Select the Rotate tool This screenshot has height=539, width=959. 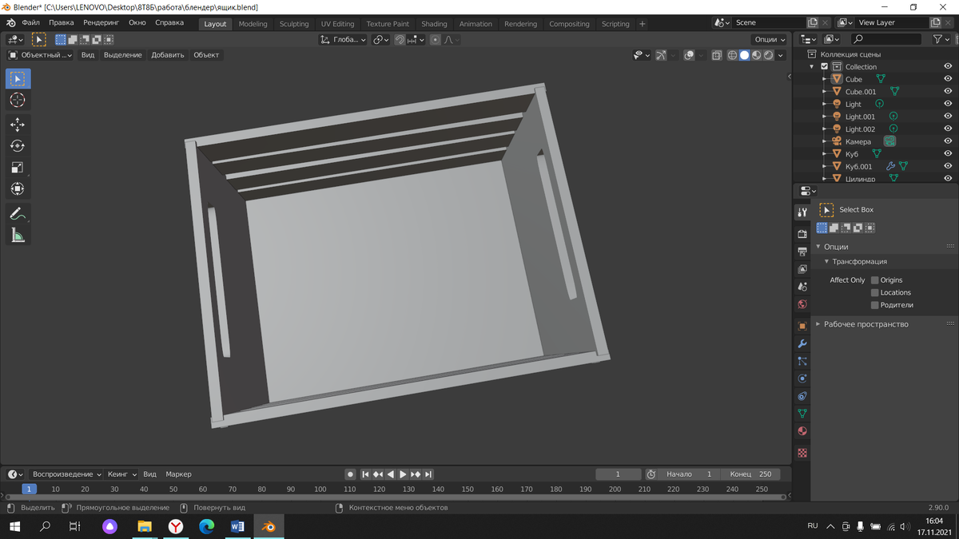18,146
